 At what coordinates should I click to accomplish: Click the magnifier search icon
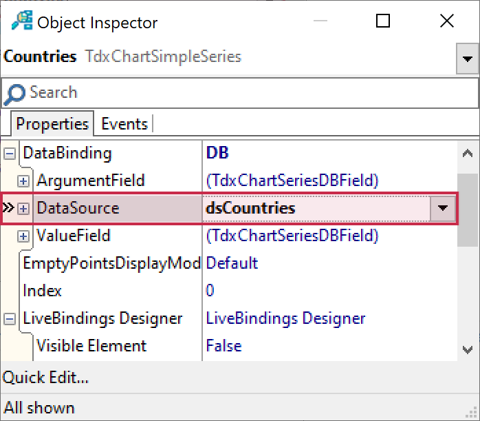click(x=14, y=93)
